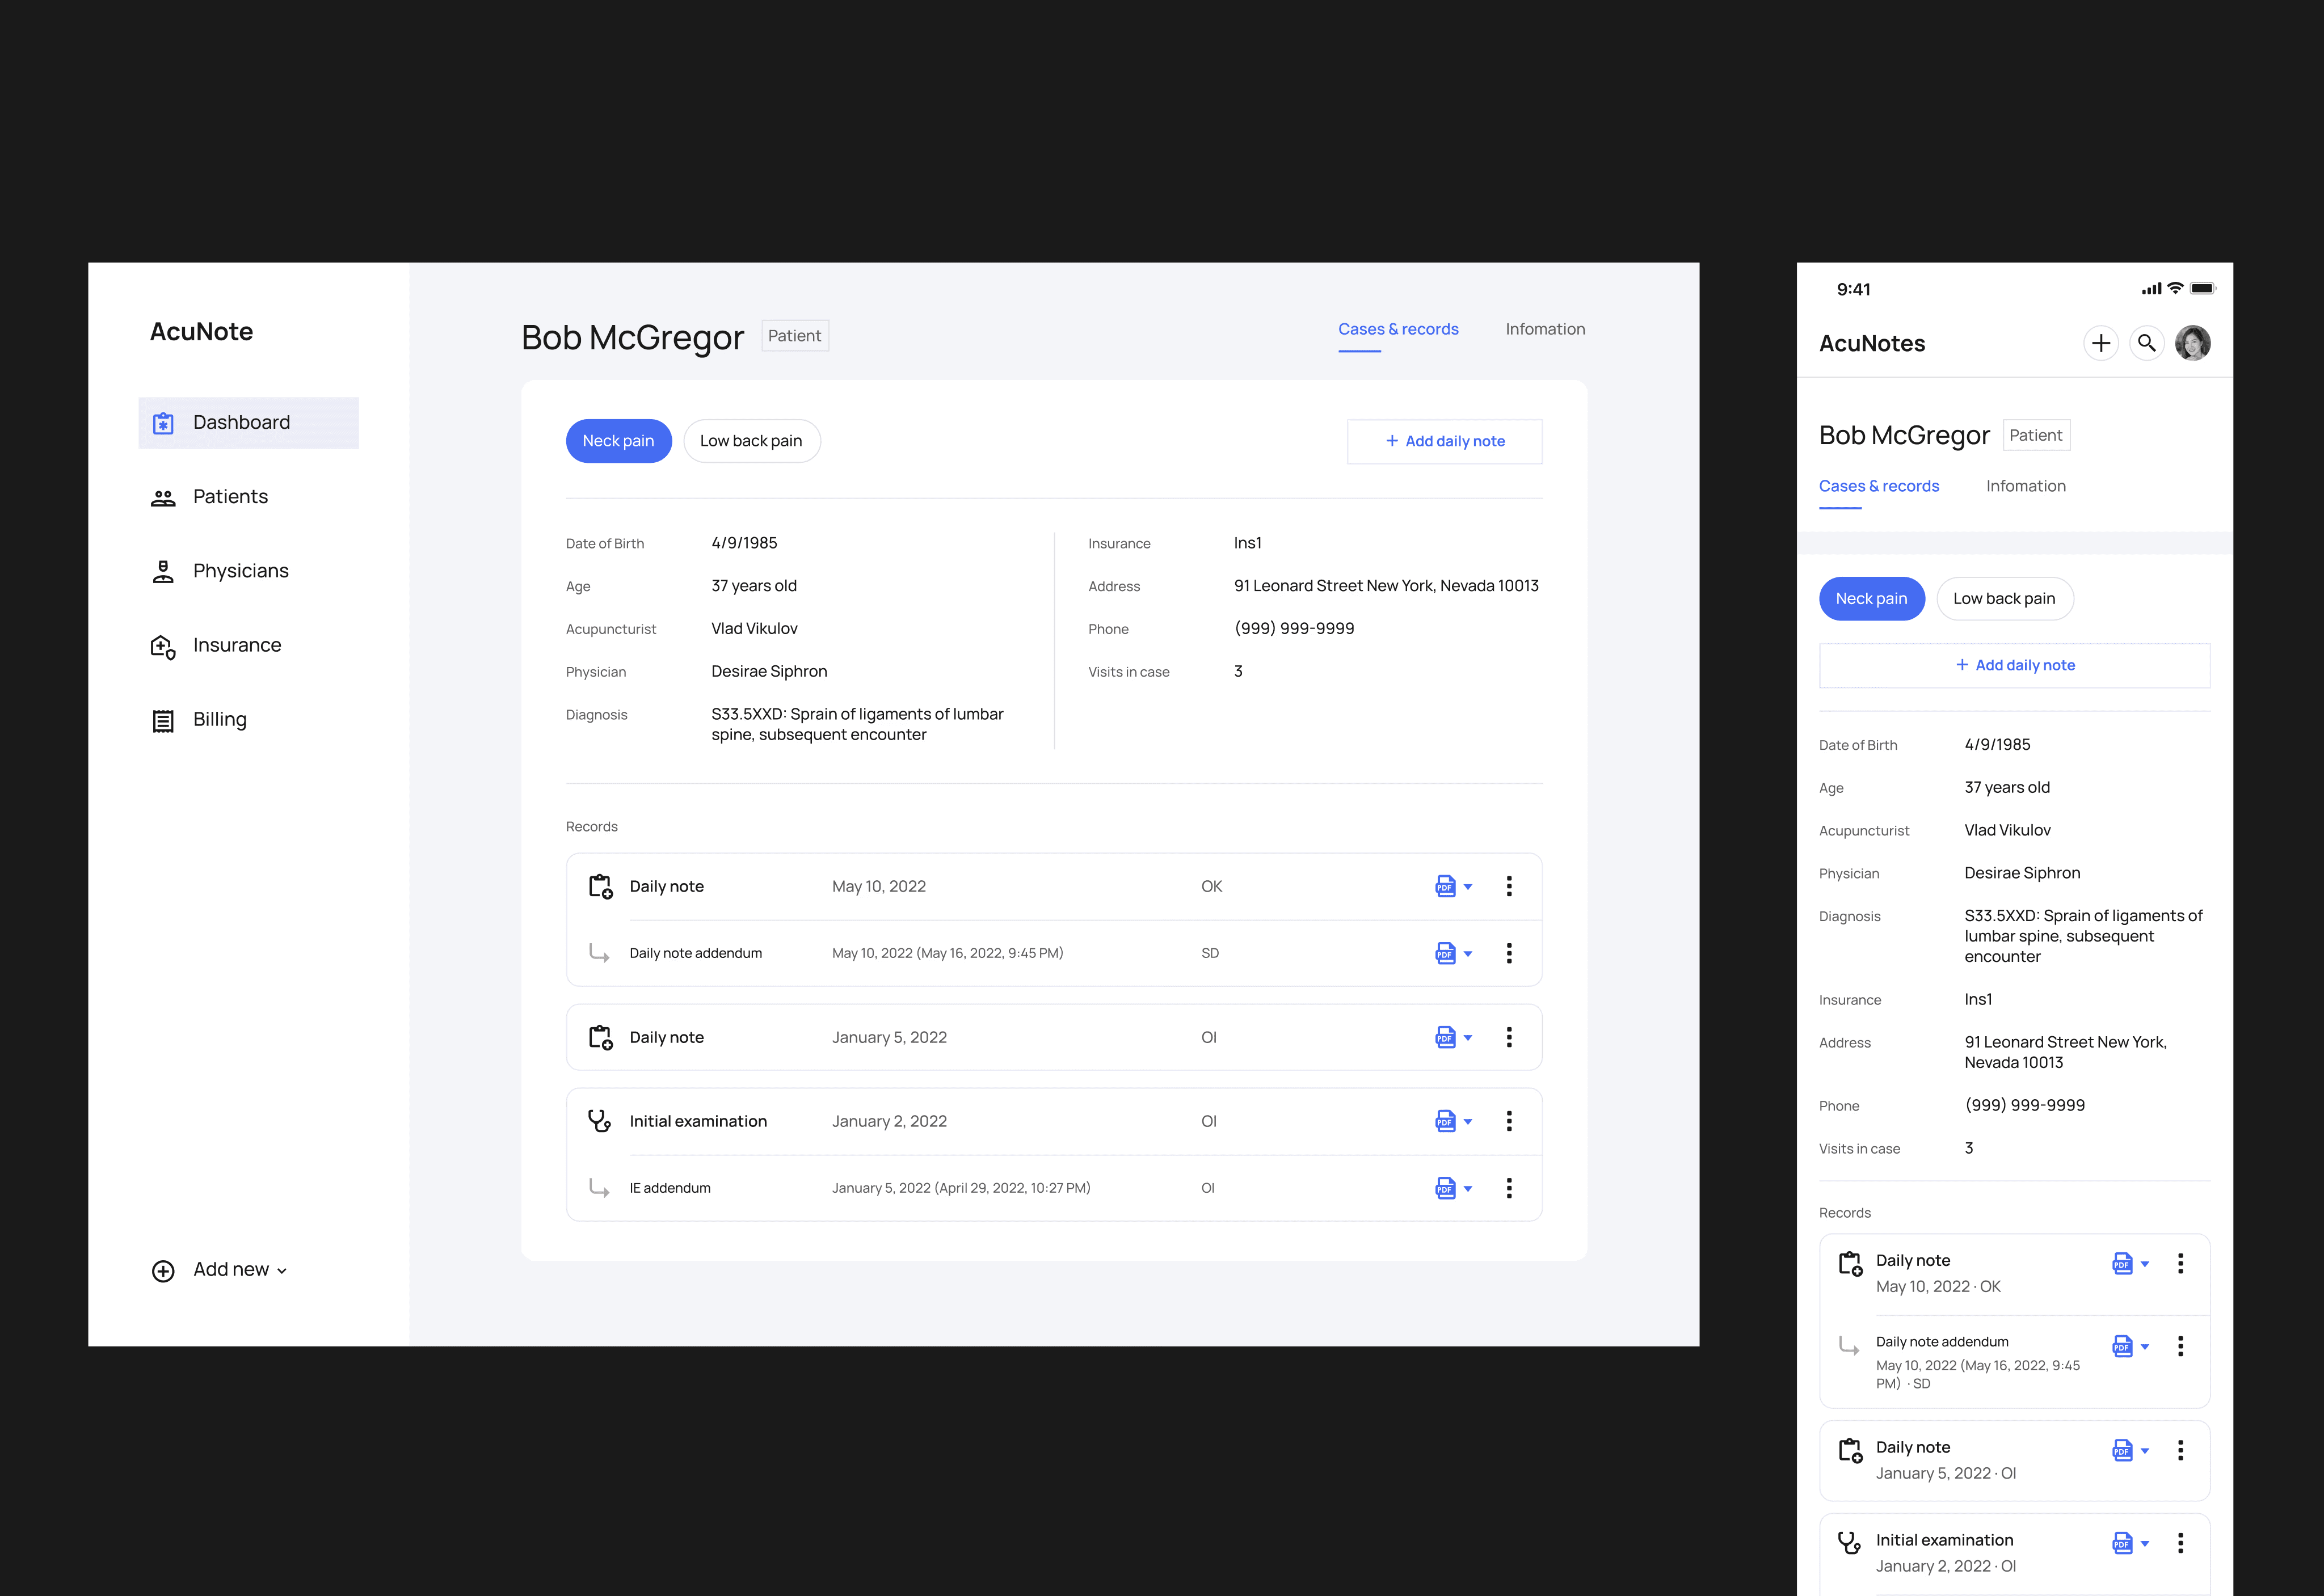This screenshot has width=2324, height=1596.
Task: Go to Patients in the sidebar
Action: click(230, 497)
